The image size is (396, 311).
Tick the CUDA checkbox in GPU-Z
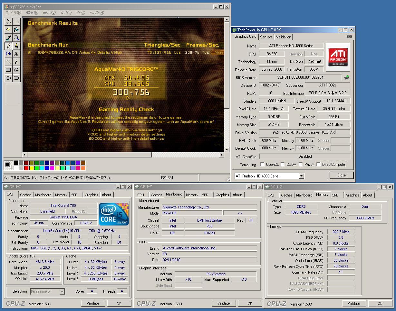point(283,165)
